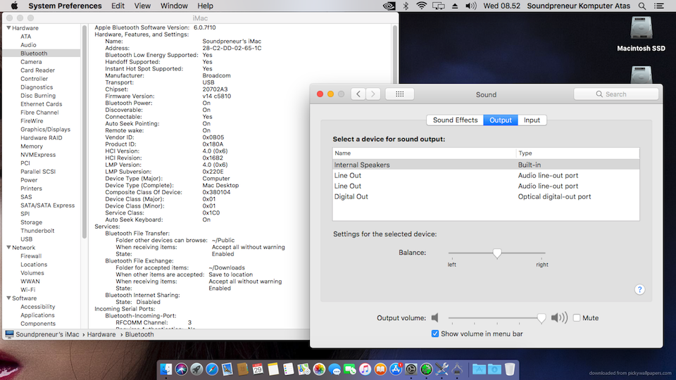Screen dimensions: 676x380
Task: Select Digital Out output device
Action: (486, 196)
